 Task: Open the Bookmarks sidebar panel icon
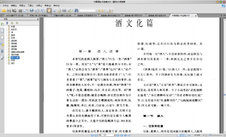(x=2, y=24)
